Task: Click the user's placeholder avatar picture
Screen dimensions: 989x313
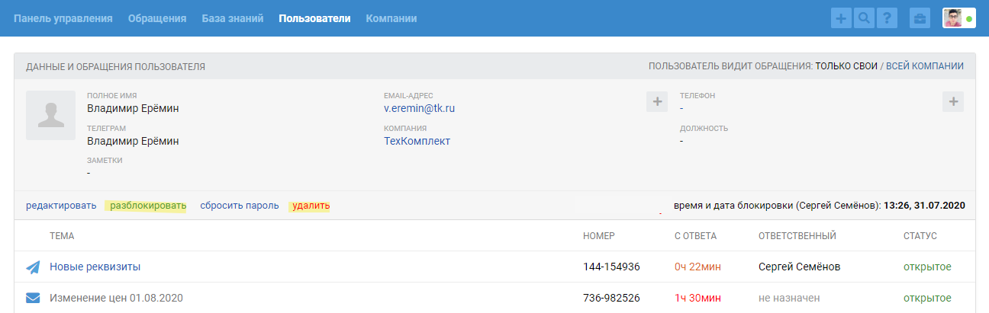Action: point(50,116)
